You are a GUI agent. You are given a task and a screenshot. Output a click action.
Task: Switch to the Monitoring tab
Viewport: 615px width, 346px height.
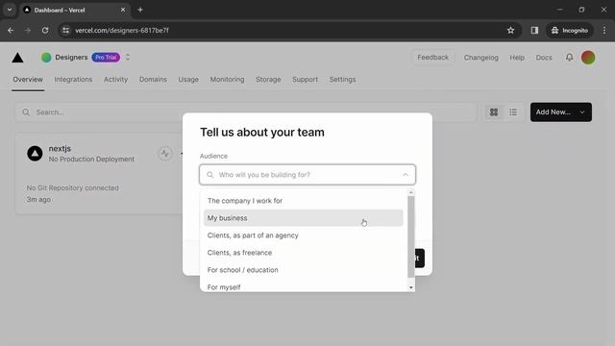[227, 79]
